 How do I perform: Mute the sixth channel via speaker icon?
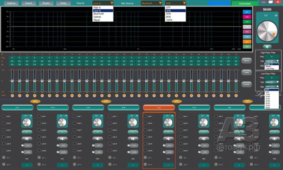204,139
